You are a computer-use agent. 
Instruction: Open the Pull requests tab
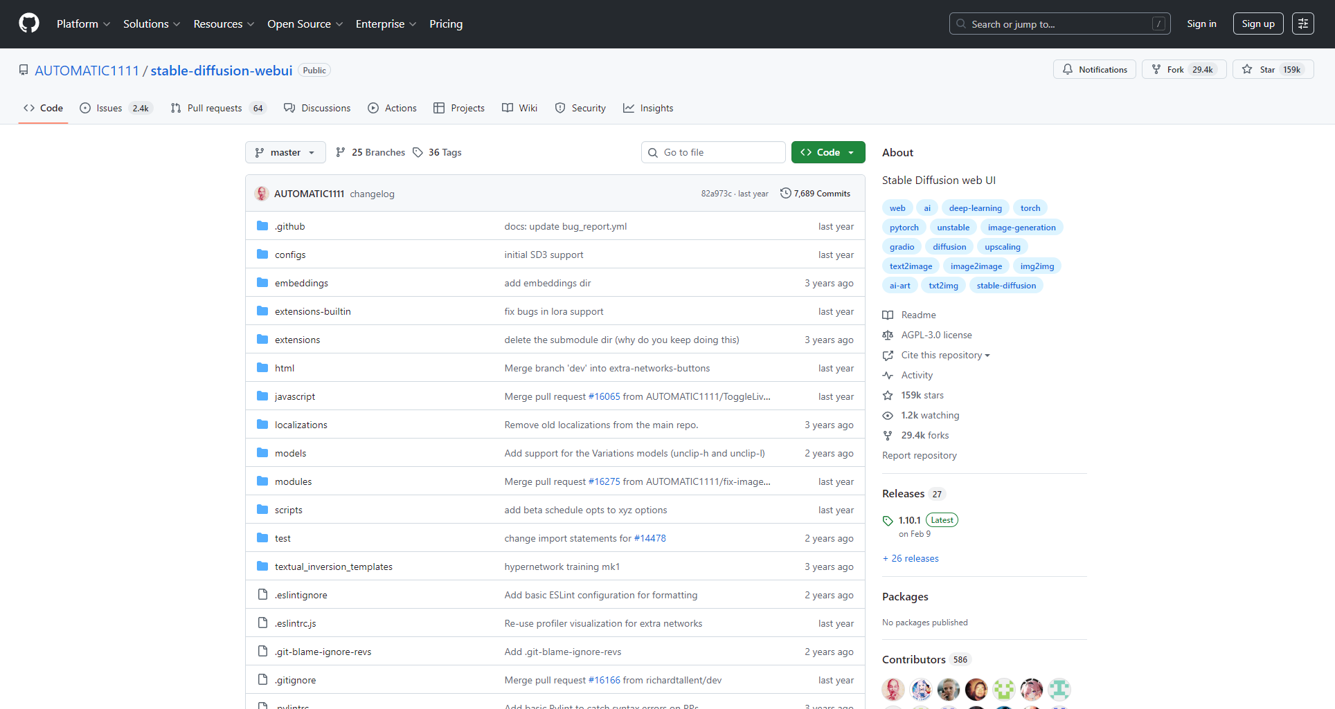(215, 109)
